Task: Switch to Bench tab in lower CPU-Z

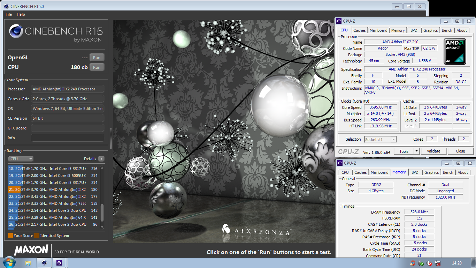Action: 448,172
